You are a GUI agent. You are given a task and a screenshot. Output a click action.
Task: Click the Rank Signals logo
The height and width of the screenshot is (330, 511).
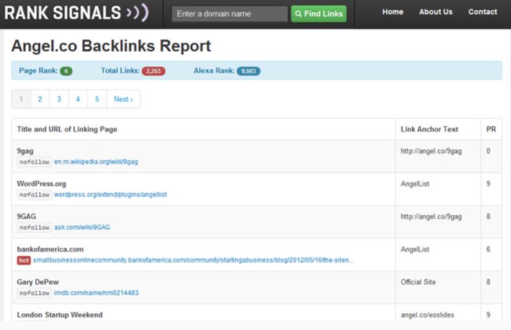click(x=76, y=13)
